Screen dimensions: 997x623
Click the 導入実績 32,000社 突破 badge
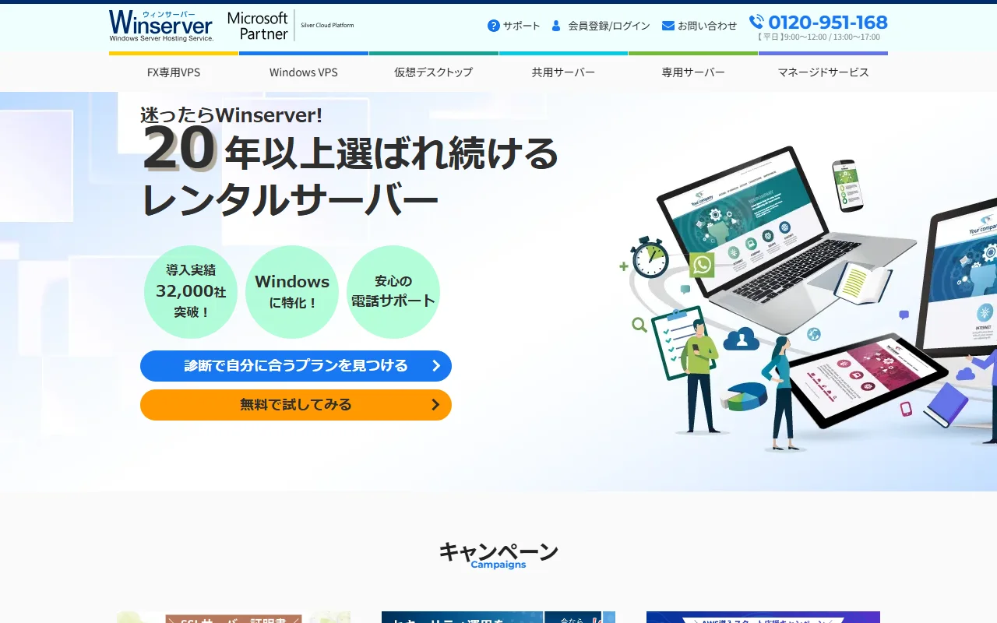tap(191, 292)
